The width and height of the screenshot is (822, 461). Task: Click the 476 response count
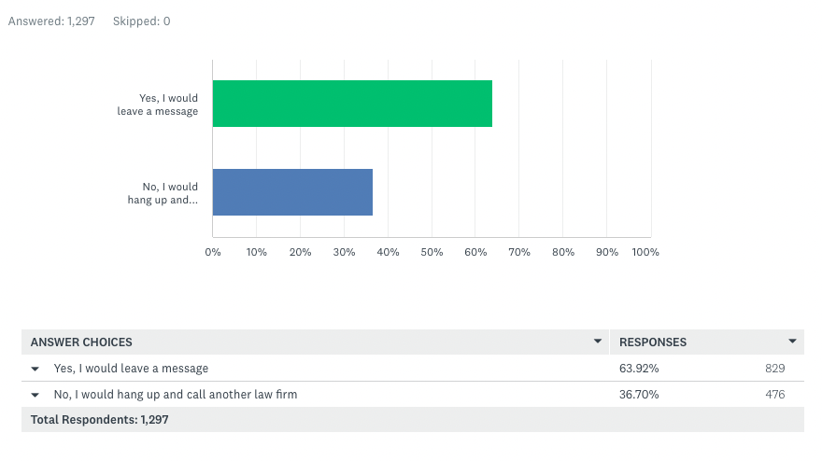(774, 395)
